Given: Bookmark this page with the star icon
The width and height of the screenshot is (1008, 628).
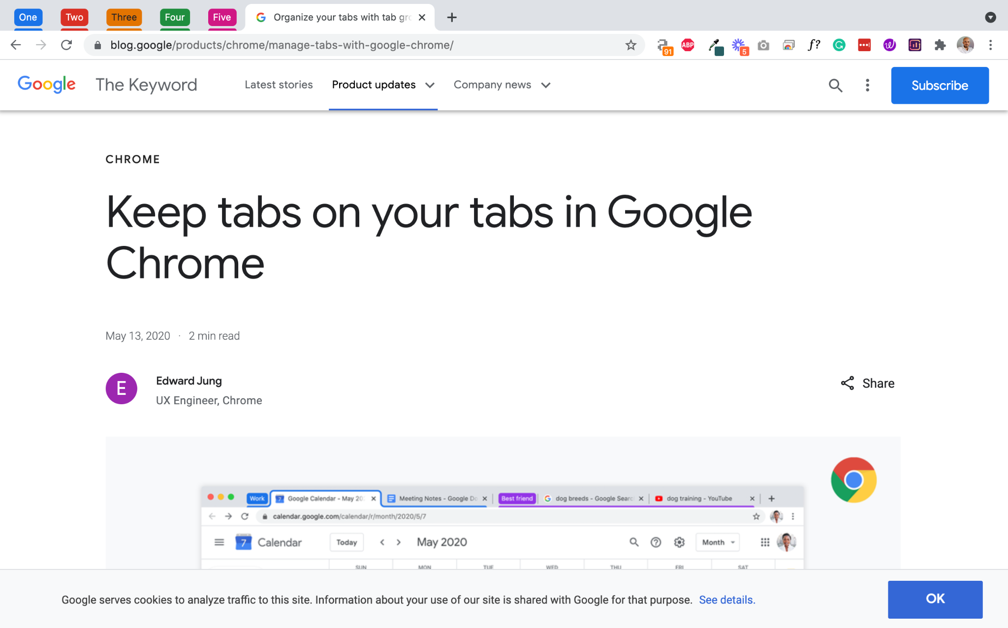Looking at the screenshot, I should pos(630,45).
